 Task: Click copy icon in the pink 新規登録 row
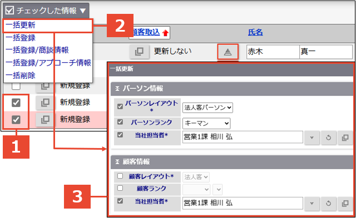45,119
